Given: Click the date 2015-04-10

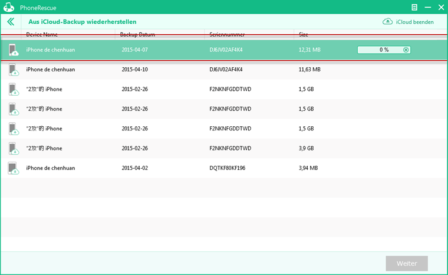Looking at the screenshot, I should pos(134,70).
